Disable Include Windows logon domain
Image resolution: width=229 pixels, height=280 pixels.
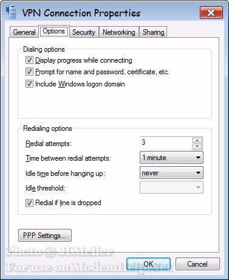[x=29, y=84]
